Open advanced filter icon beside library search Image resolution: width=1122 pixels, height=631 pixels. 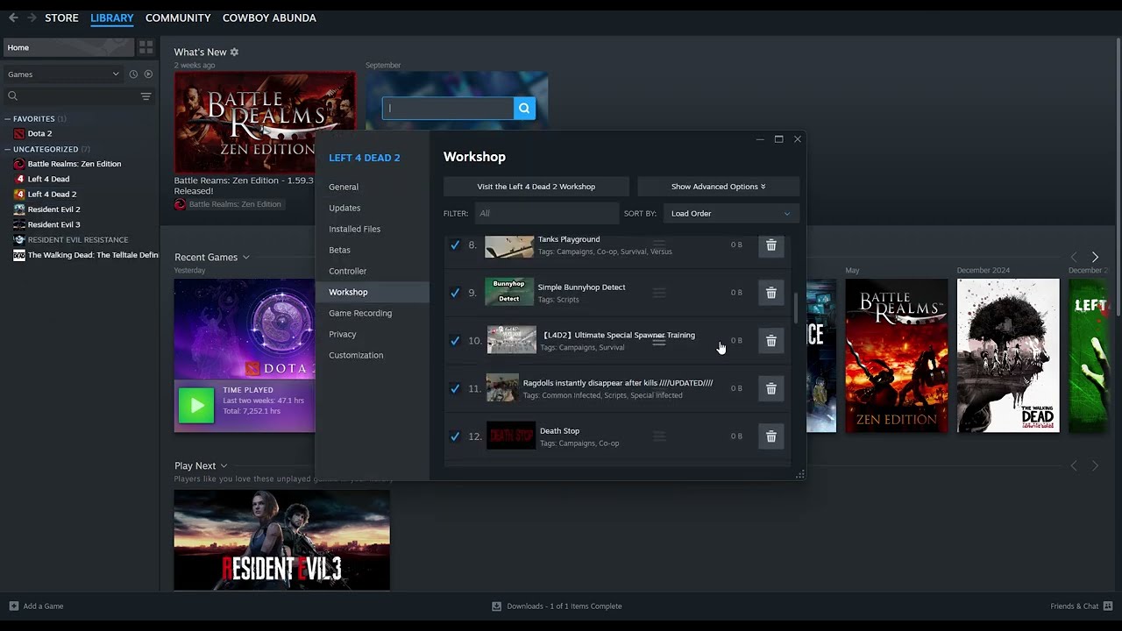click(146, 96)
